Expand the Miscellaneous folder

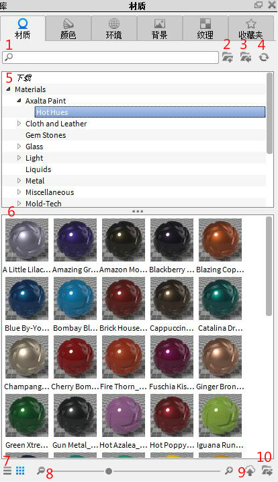[x=19, y=192]
